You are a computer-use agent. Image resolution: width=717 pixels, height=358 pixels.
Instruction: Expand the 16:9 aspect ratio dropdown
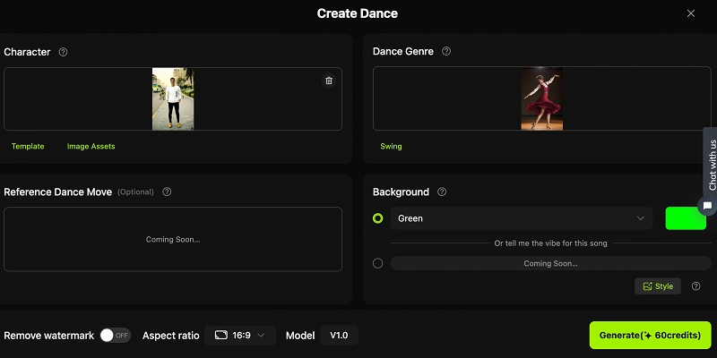click(x=239, y=335)
